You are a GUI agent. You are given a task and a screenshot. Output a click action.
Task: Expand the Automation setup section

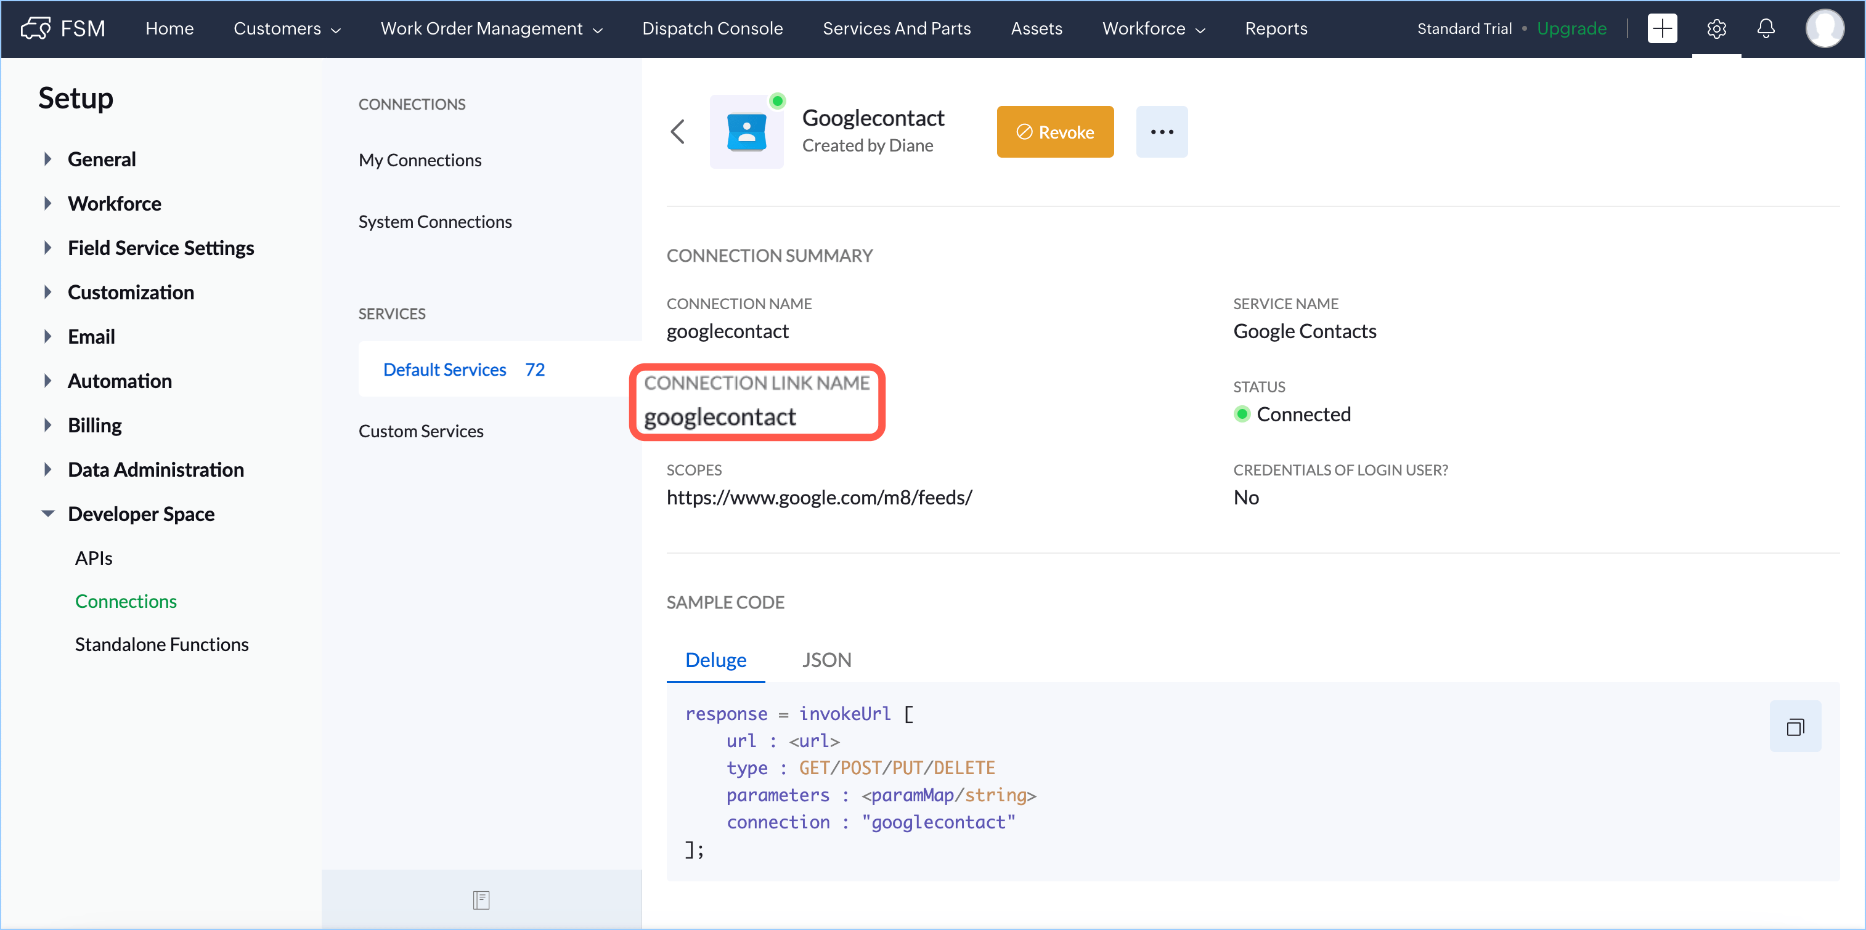pos(48,381)
